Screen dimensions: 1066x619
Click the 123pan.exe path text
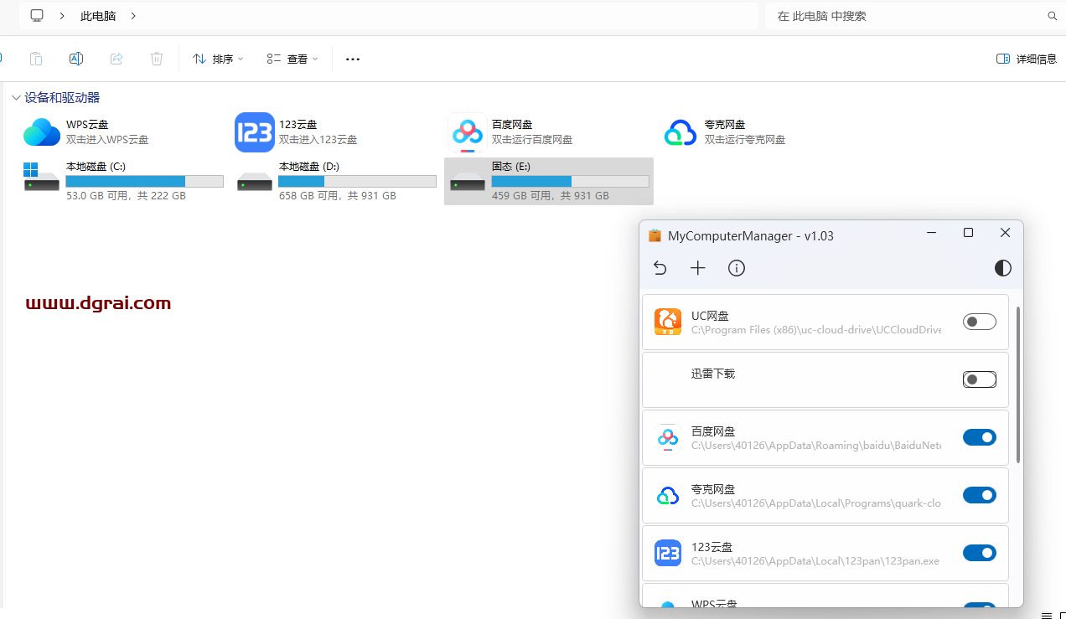[815, 561]
